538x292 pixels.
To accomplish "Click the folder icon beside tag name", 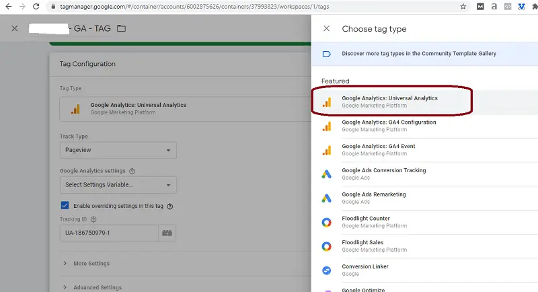I will (x=121, y=29).
